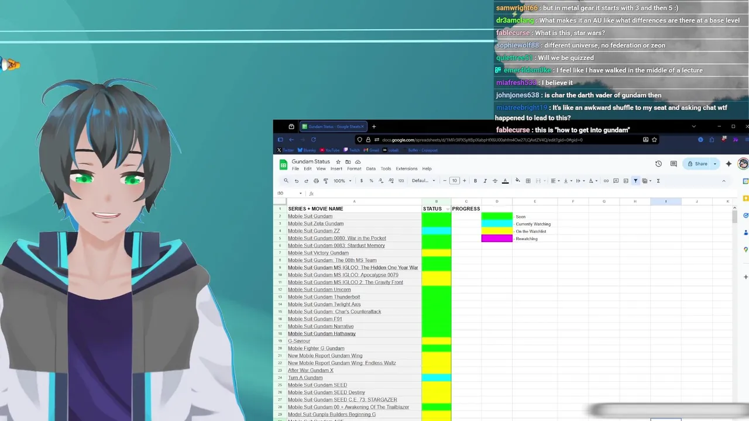Image resolution: width=749 pixels, height=421 pixels.
Task: Decrease the font size
Action: click(445, 181)
